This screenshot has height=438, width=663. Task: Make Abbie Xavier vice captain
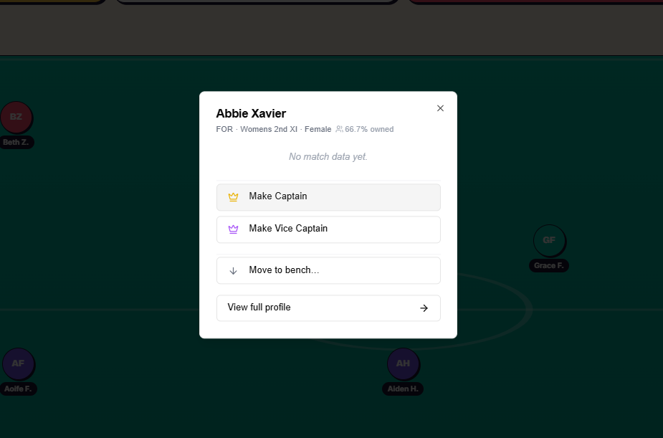(328, 229)
